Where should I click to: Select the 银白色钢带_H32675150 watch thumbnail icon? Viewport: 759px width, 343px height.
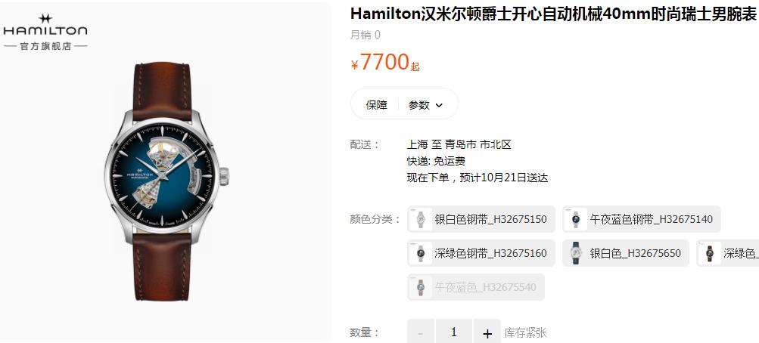(x=420, y=219)
